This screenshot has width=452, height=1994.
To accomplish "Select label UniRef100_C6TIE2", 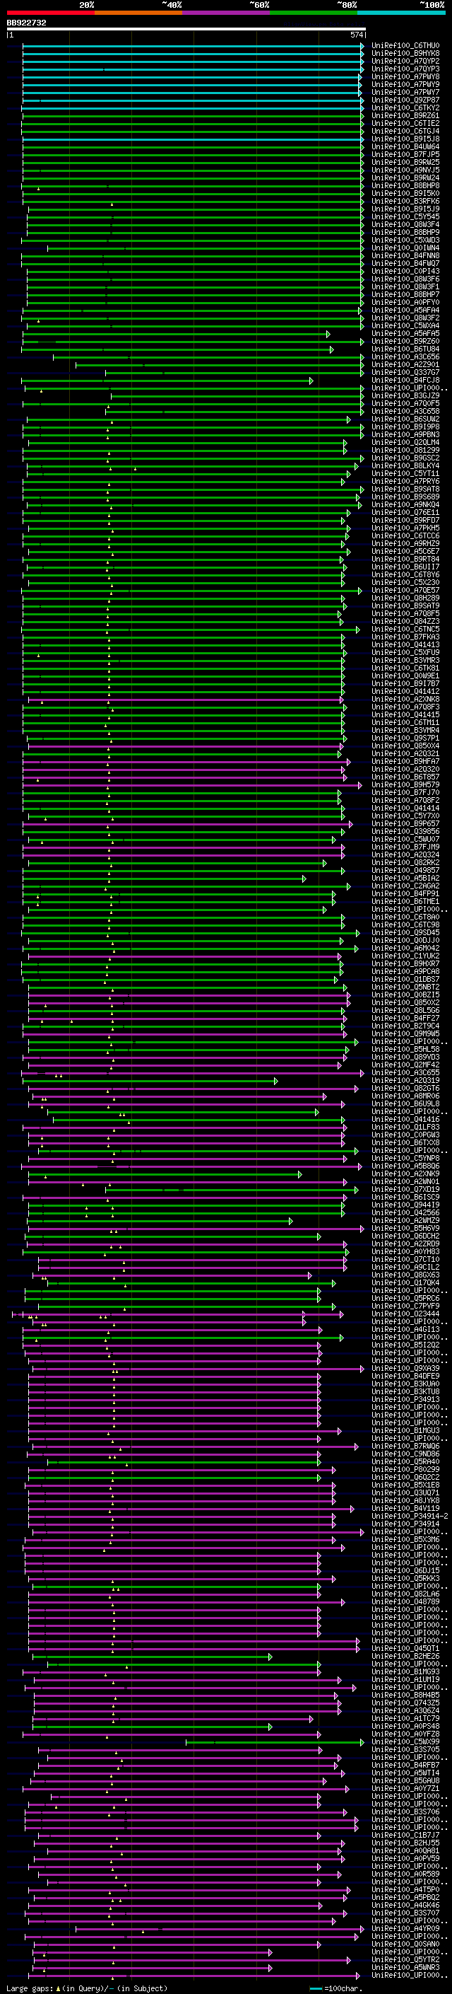I will tap(405, 124).
